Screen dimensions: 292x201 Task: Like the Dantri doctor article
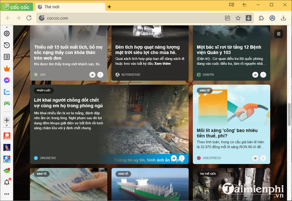pyautogui.click(x=255, y=74)
